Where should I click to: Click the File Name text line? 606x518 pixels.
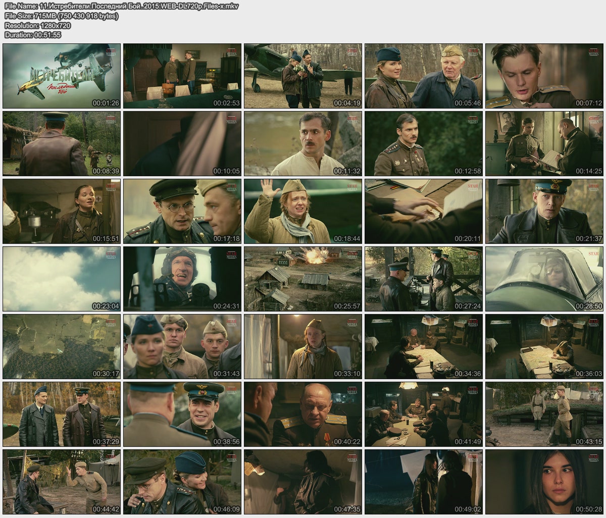[121, 7]
